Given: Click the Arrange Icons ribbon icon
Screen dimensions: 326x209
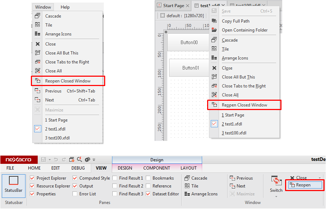Looking at the screenshot, I should pyautogui.click(x=187, y=194).
